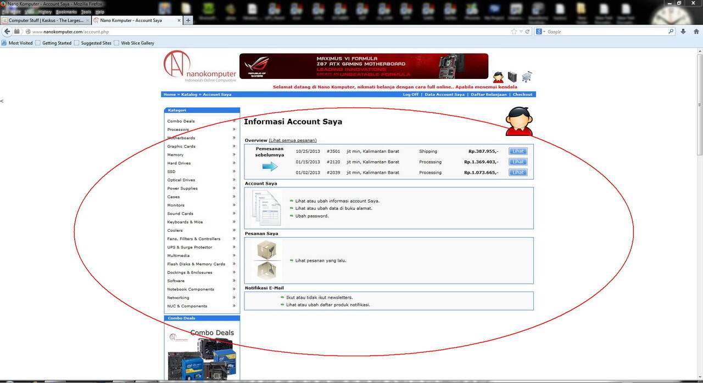703x383 pixels.
Task: Open the Combo Deals category
Action: [181, 121]
